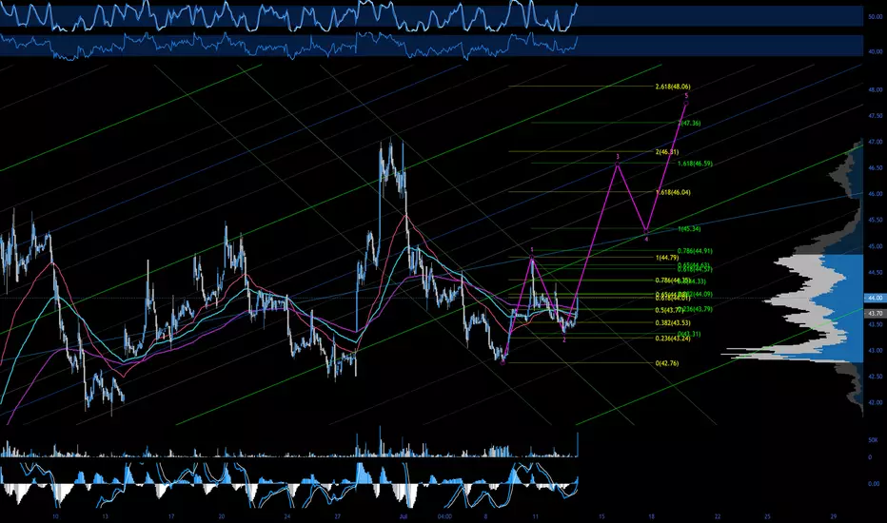Click the 48.00 price axis label
Image resolution: width=887 pixels, height=523 pixels.
click(x=876, y=89)
